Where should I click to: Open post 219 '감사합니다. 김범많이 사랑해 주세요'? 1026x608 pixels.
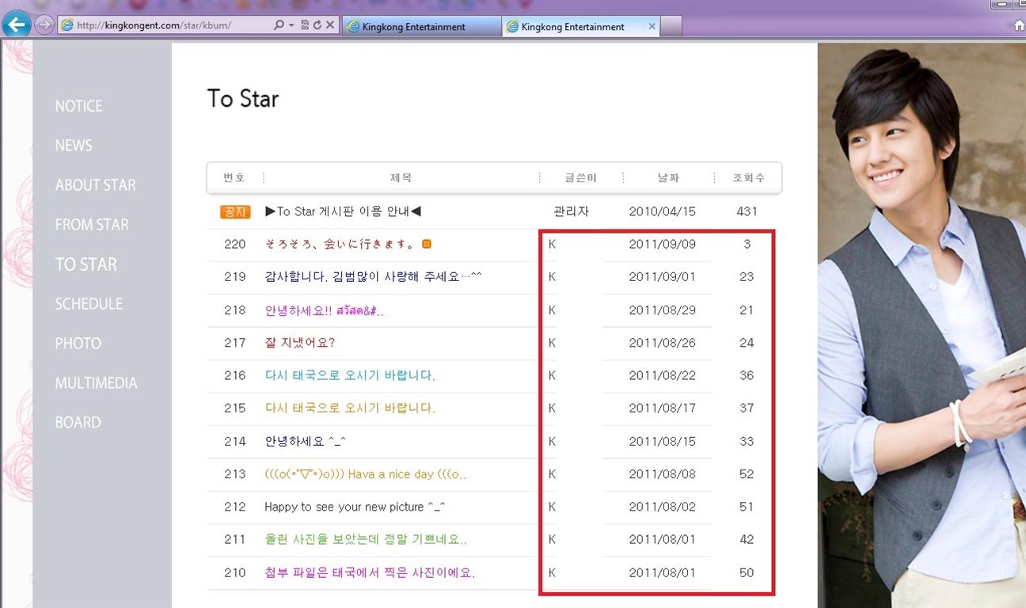pos(374,277)
